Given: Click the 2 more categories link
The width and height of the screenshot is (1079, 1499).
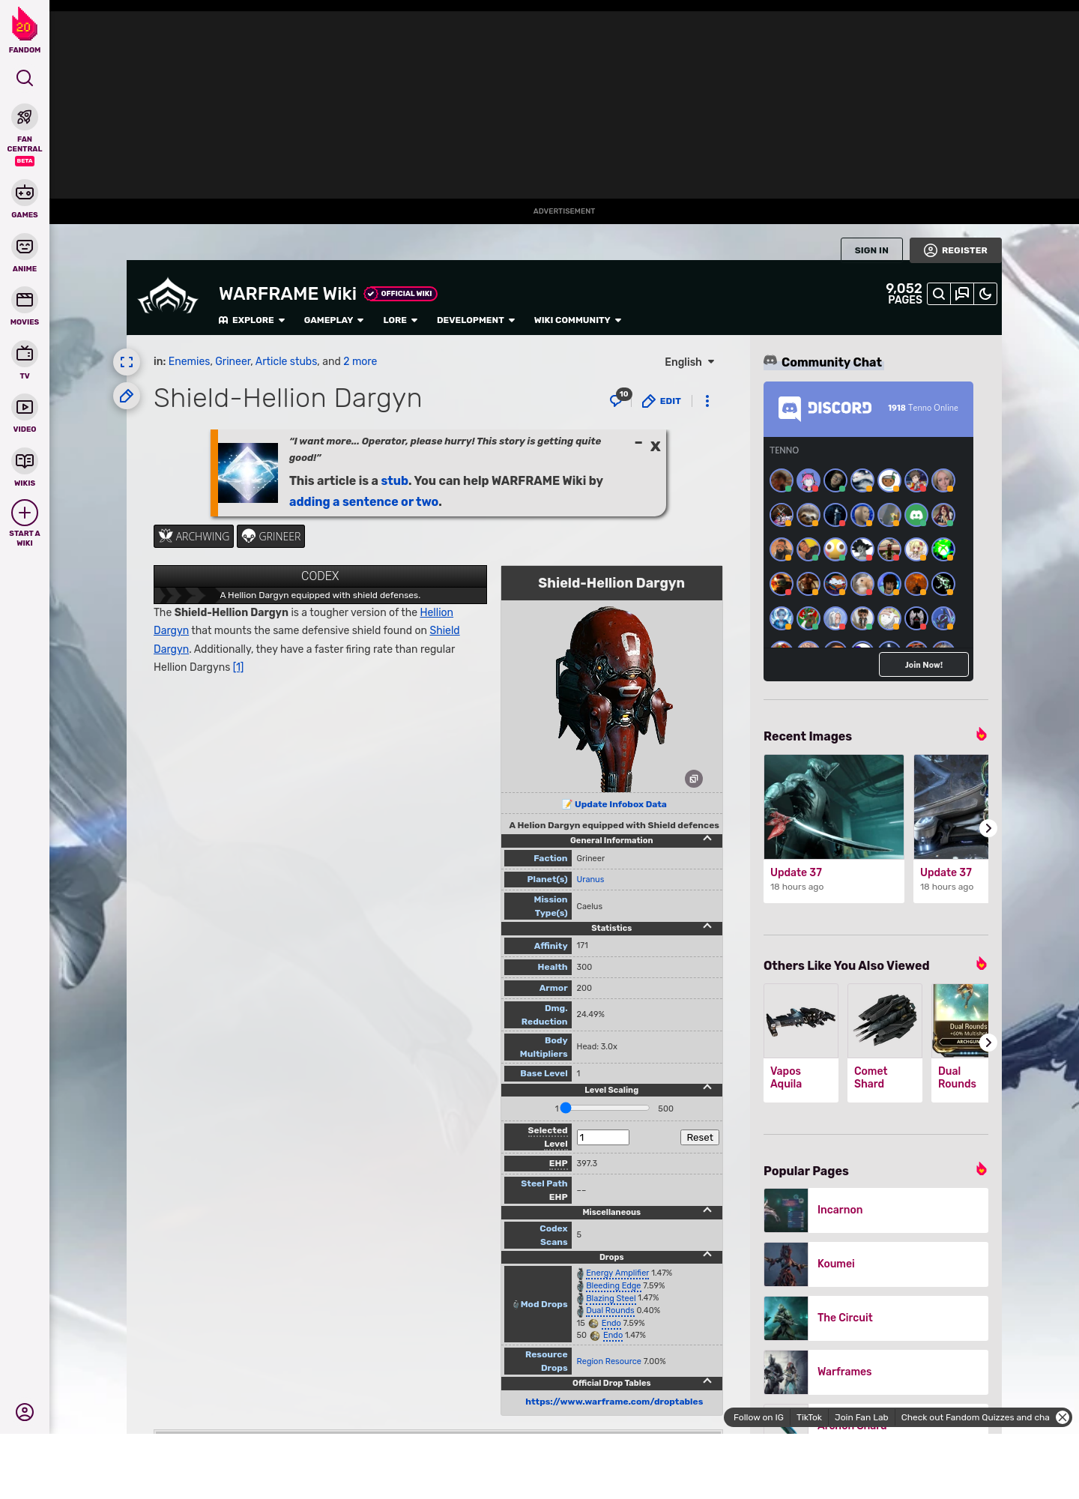Looking at the screenshot, I should click(360, 361).
